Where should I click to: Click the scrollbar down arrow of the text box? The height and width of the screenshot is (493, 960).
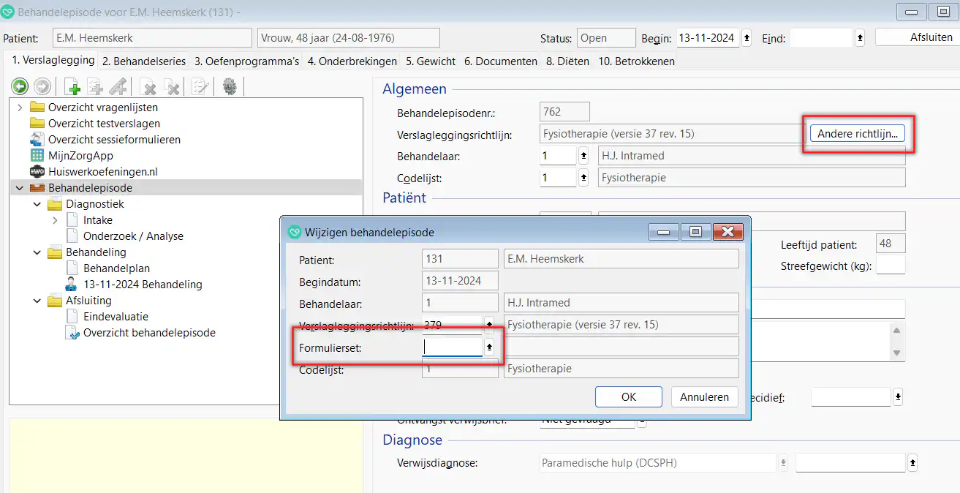(898, 353)
